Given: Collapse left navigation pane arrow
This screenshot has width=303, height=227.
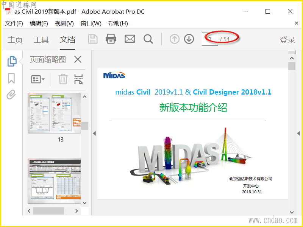Looking at the screenshot, I should pyautogui.click(x=94, y=133).
